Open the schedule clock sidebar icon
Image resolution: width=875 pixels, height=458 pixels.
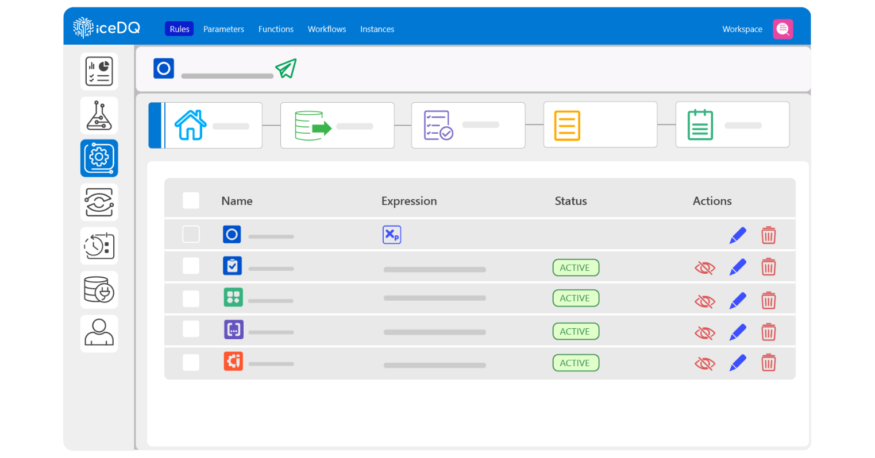pos(99,246)
